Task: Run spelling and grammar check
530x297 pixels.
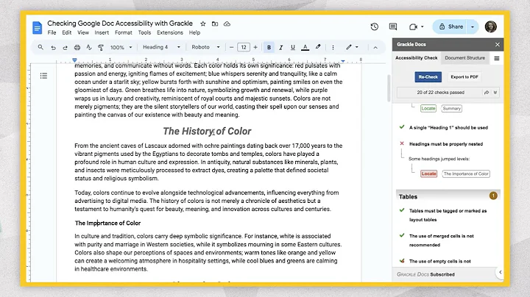Action: point(89,48)
